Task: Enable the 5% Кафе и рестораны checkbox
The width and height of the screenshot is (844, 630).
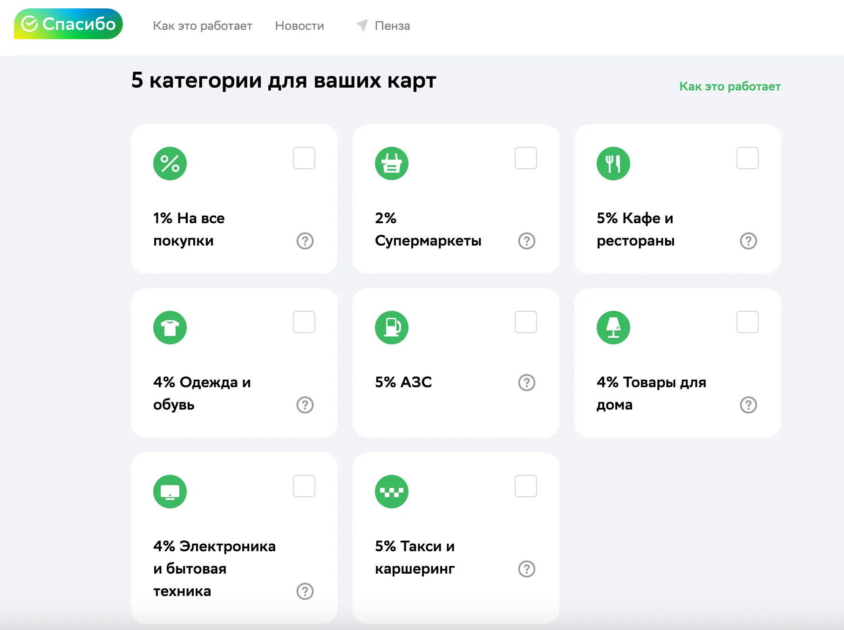Action: (748, 158)
